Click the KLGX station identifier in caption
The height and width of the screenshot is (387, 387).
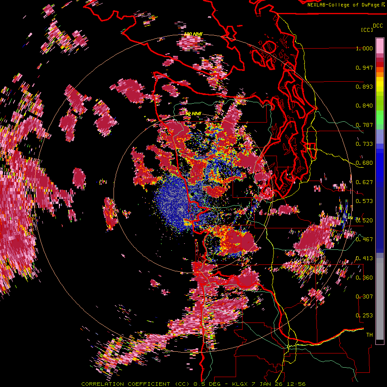point(241,384)
